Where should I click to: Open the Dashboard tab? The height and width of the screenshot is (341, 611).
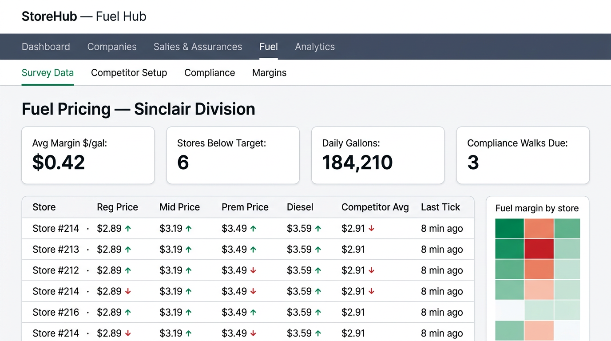coord(46,47)
